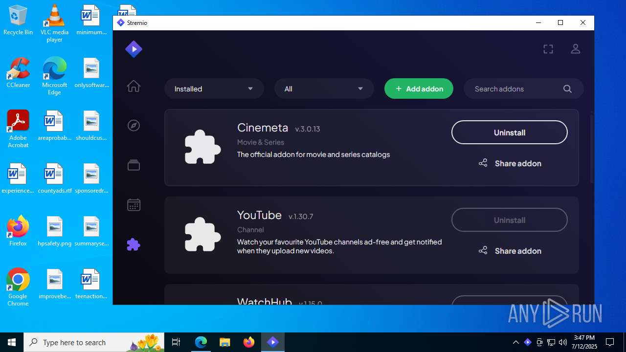Click the YouTube addon puzzle logo
626x352 pixels.
[x=202, y=234]
